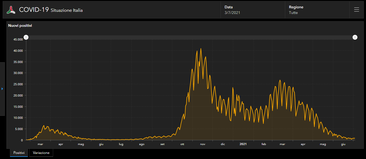The image size is (366, 159).
Task: Switch to the Variazione tab
Action: pyautogui.click(x=41, y=153)
